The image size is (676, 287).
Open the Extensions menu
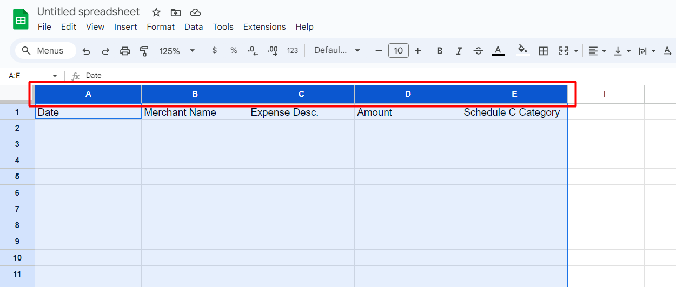pos(264,26)
